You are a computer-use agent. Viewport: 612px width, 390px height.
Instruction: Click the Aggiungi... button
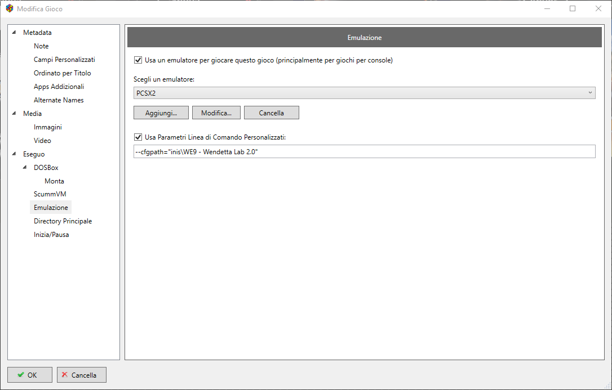(161, 113)
